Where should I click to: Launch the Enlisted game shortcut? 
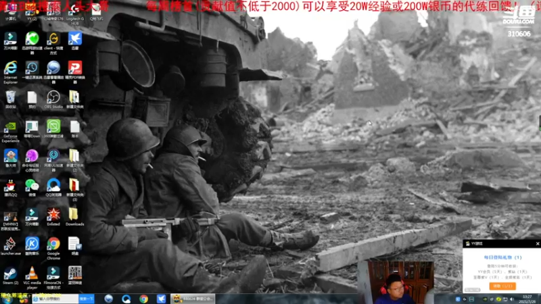coord(53,217)
